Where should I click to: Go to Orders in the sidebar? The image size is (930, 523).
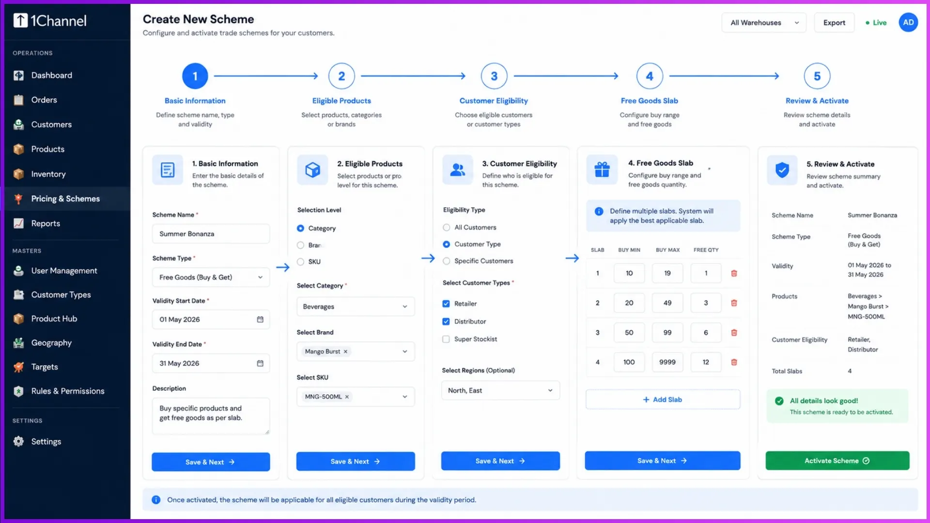point(44,100)
